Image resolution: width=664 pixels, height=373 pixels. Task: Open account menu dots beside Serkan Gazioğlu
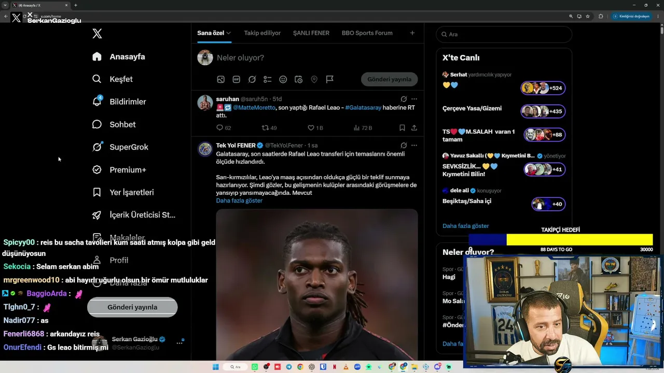pyautogui.click(x=179, y=343)
